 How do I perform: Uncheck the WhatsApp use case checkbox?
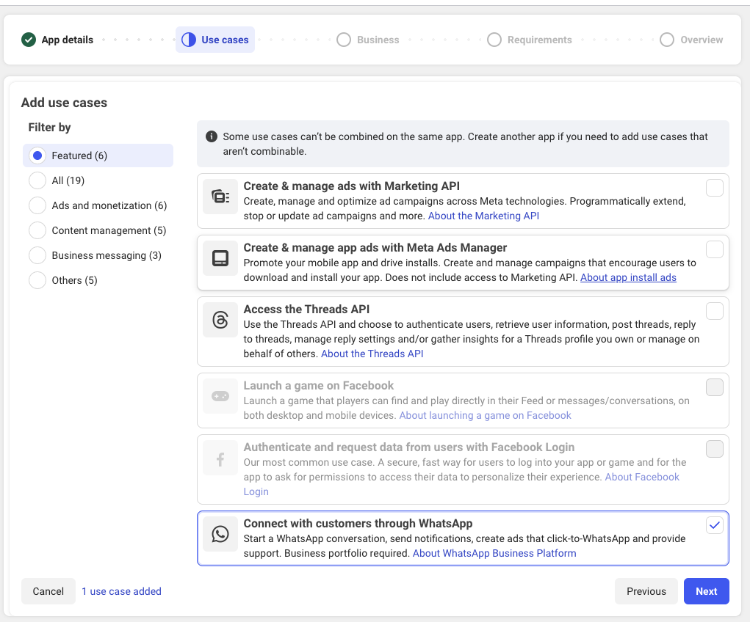(714, 525)
